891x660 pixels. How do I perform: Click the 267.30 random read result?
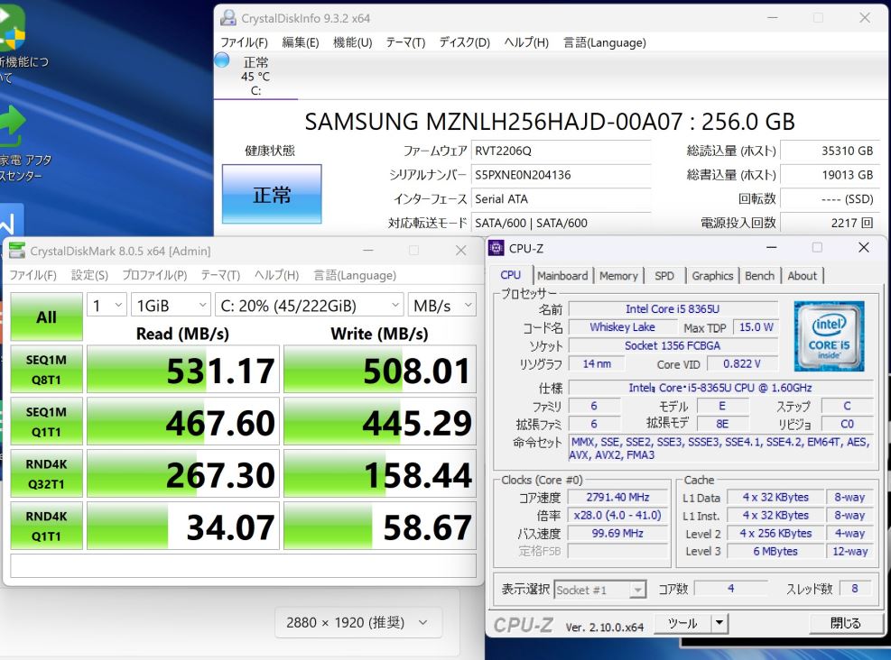tap(183, 474)
